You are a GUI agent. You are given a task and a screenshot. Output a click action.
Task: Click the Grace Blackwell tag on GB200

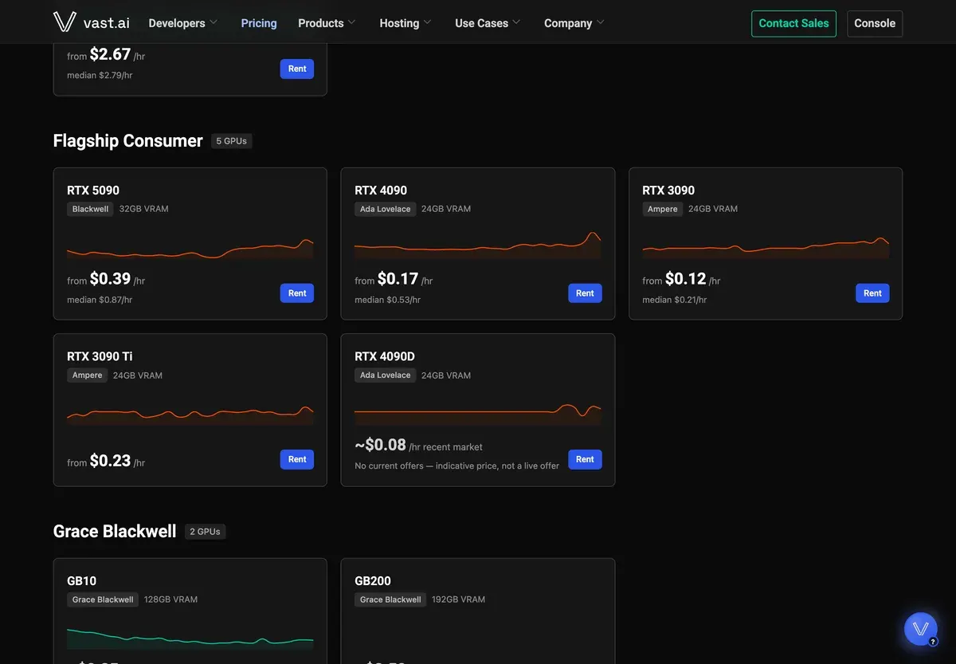tap(390, 599)
